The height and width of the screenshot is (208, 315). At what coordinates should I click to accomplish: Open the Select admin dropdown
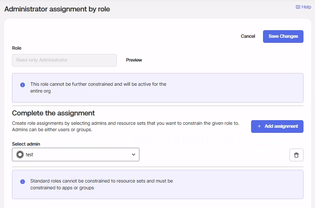pyautogui.click(x=75, y=155)
